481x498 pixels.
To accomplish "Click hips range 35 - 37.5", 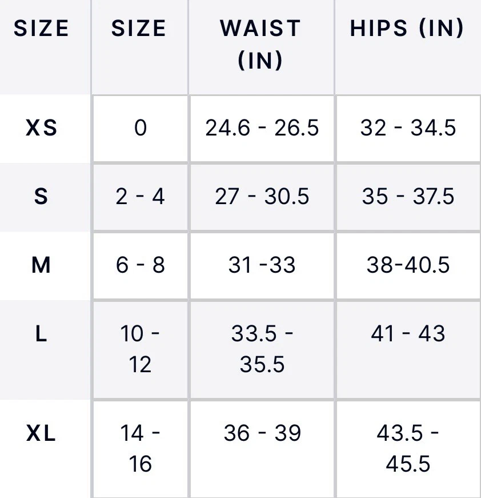I will (408, 197).
